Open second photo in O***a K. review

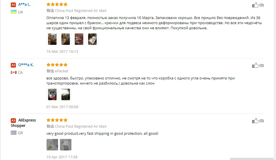(x=66, y=94)
